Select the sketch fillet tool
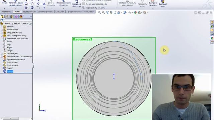Screen dimensions: 214x120 pyautogui.click(x=38, y=8)
